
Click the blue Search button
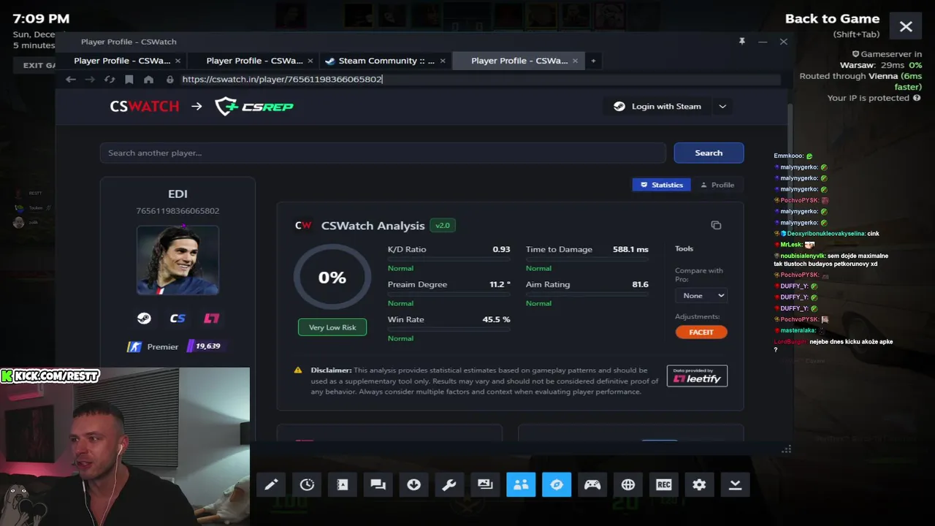coord(709,153)
